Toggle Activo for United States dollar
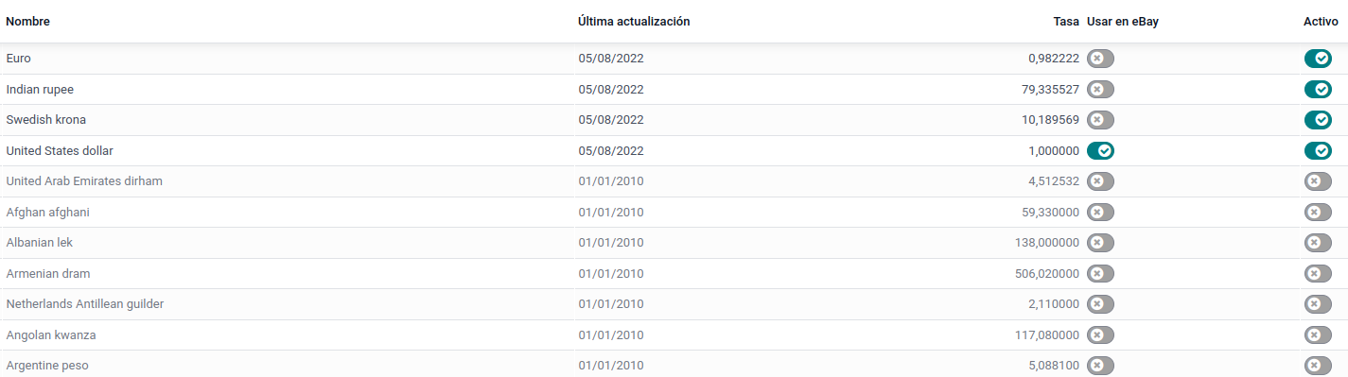Screen dimensions: 1348x377 (x=1318, y=151)
